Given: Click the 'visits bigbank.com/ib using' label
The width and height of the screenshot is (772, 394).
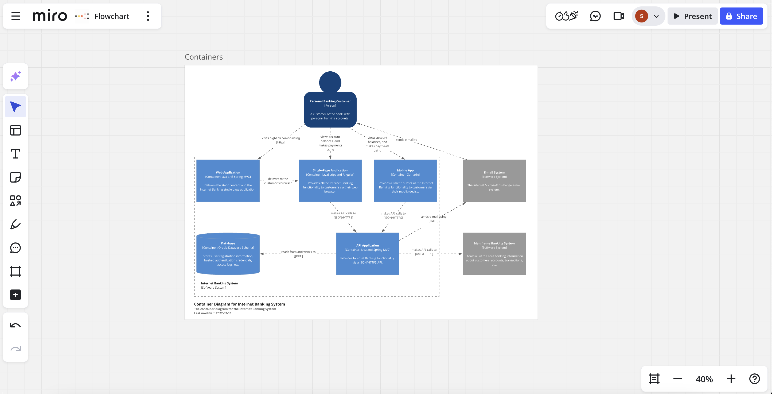Looking at the screenshot, I should pos(280,138).
